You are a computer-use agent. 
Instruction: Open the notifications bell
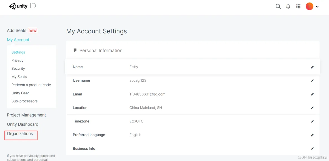click(x=288, y=6)
